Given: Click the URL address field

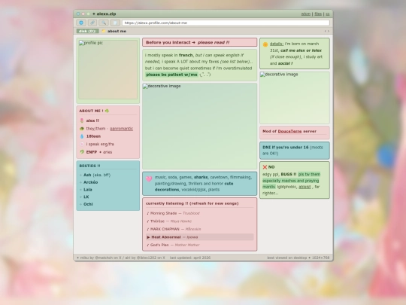Looking at the screenshot, I should point(226,23).
